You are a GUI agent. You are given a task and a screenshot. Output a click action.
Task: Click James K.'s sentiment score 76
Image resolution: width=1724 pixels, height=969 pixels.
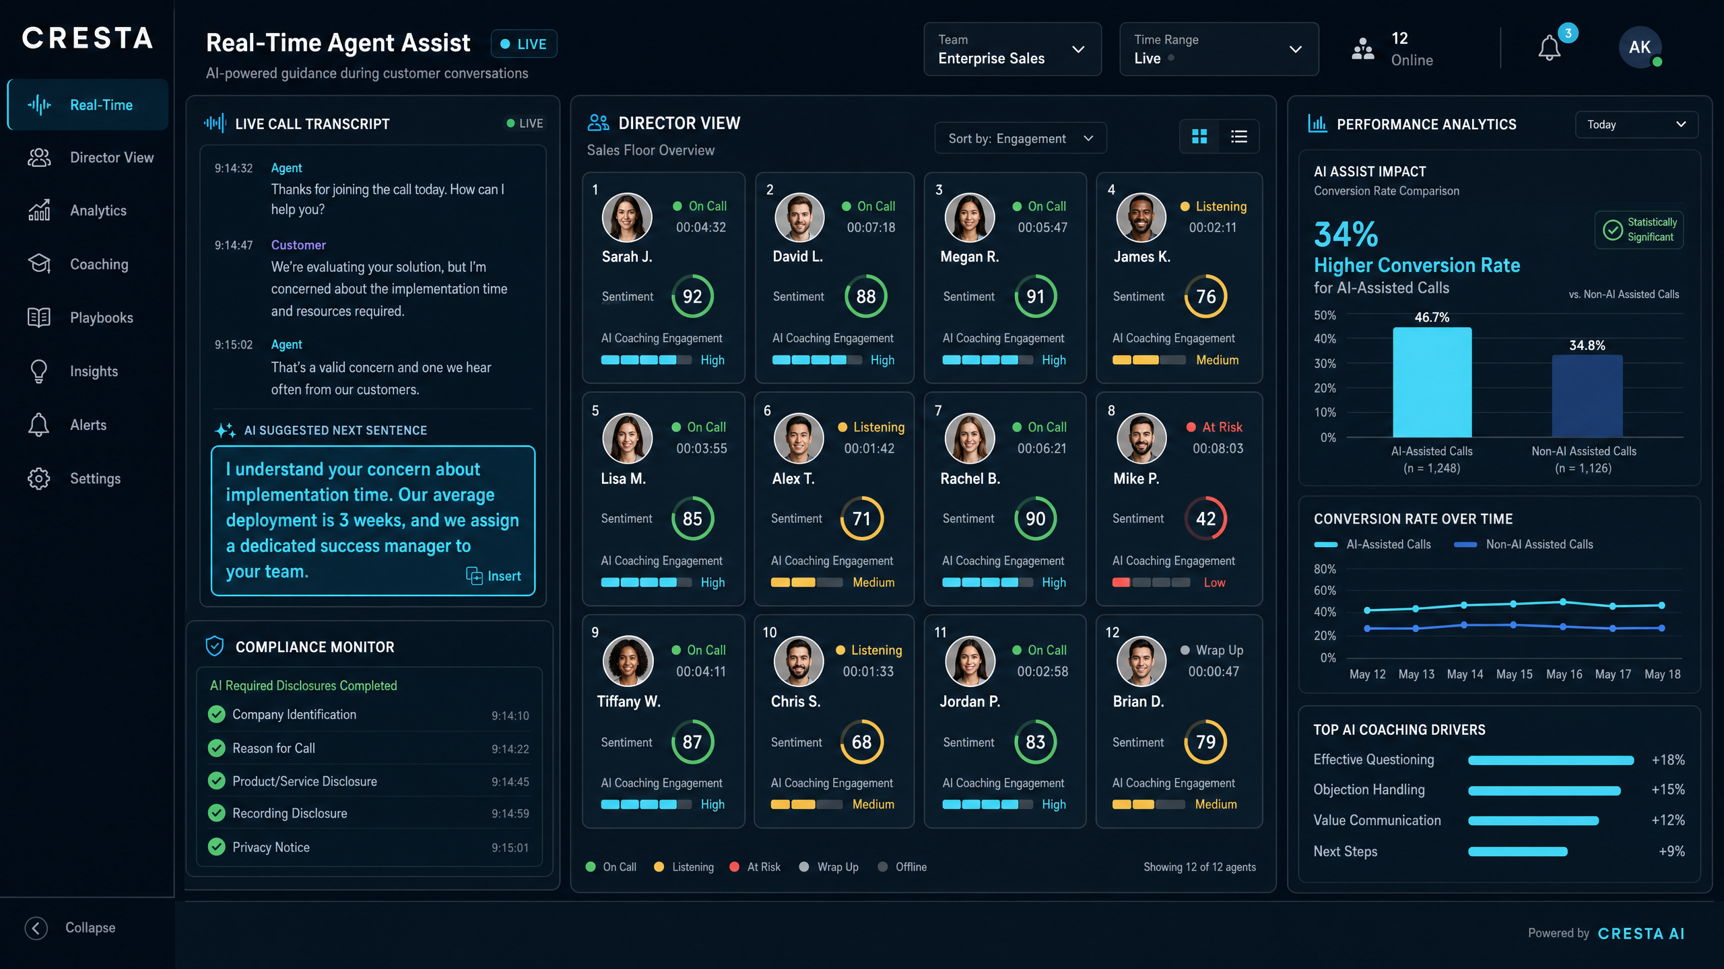click(x=1205, y=297)
